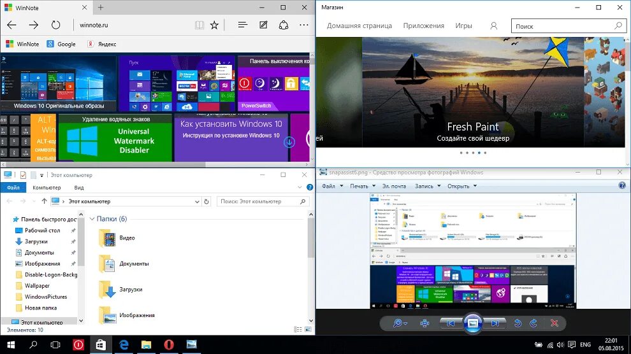Viewport: 631px width, 354px height.
Task: Open Печать dropdown in Photo Viewer
Action: coord(363,186)
